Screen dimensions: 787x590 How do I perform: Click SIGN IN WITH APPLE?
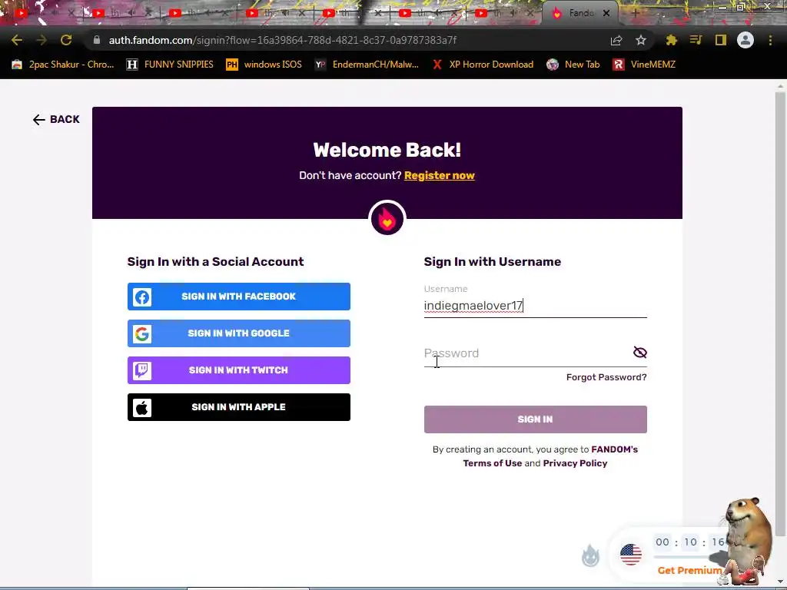[x=239, y=407]
